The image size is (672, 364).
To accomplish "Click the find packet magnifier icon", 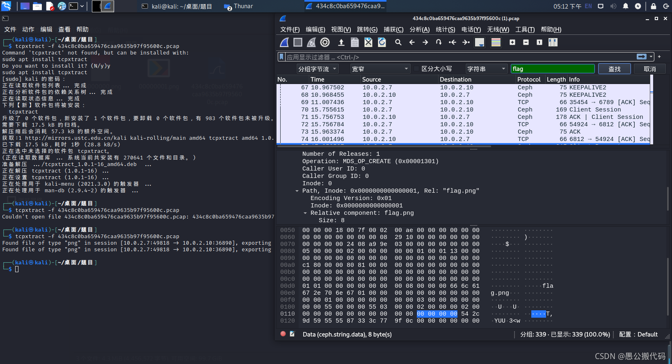I will [x=398, y=42].
